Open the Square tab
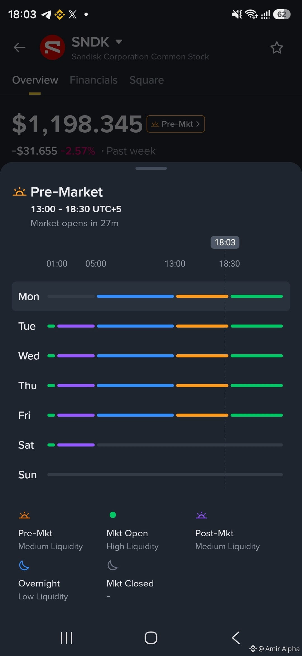The width and height of the screenshot is (302, 656). click(147, 80)
